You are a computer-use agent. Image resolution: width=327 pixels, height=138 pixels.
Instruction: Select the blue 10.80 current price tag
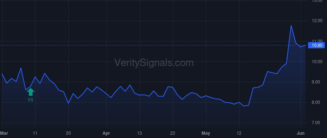[317, 45]
